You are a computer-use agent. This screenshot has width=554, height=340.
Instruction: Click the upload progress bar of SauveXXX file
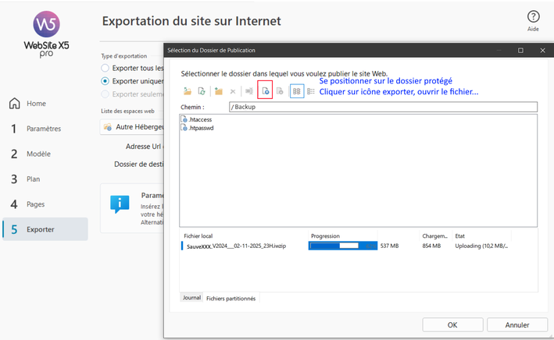(342, 246)
